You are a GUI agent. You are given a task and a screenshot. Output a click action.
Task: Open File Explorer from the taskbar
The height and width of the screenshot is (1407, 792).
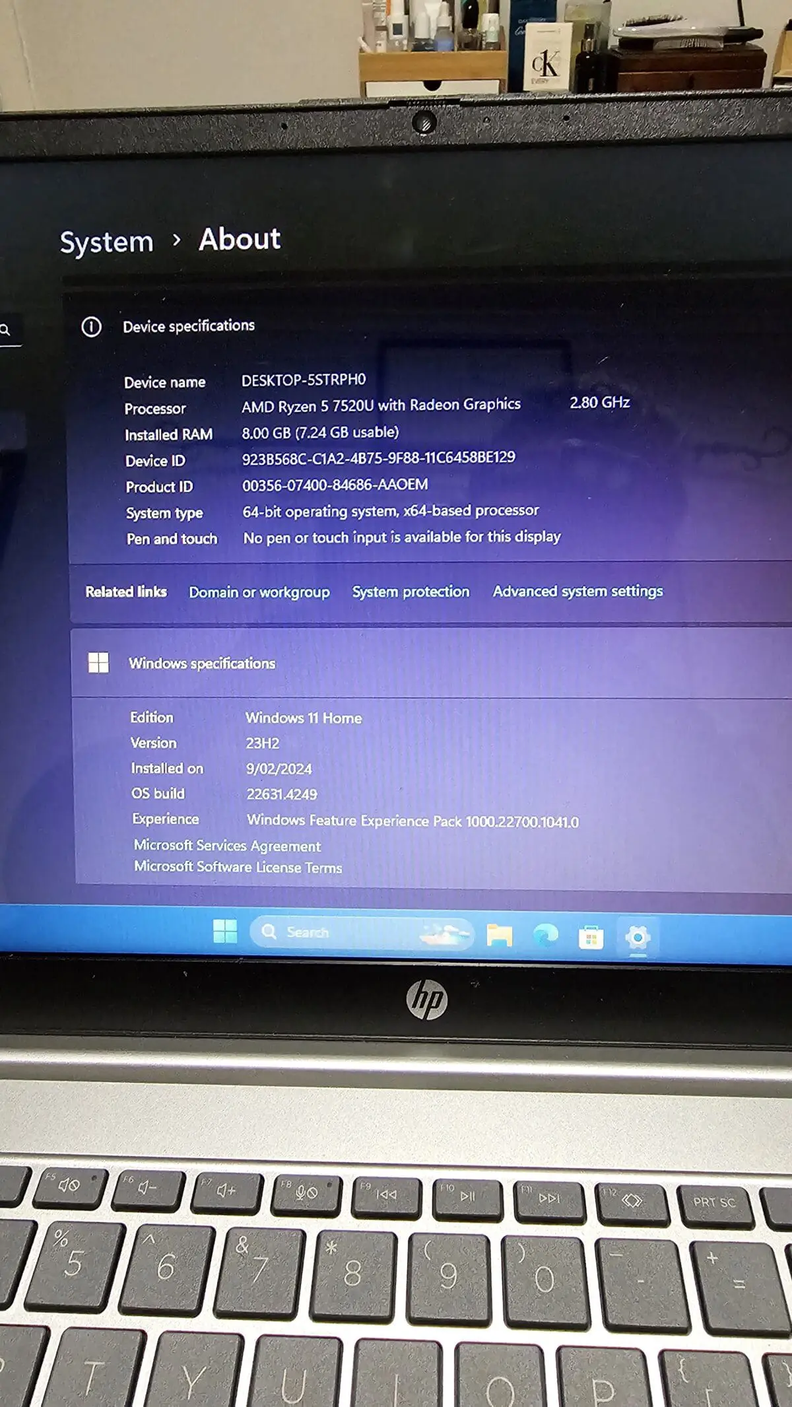(x=499, y=935)
